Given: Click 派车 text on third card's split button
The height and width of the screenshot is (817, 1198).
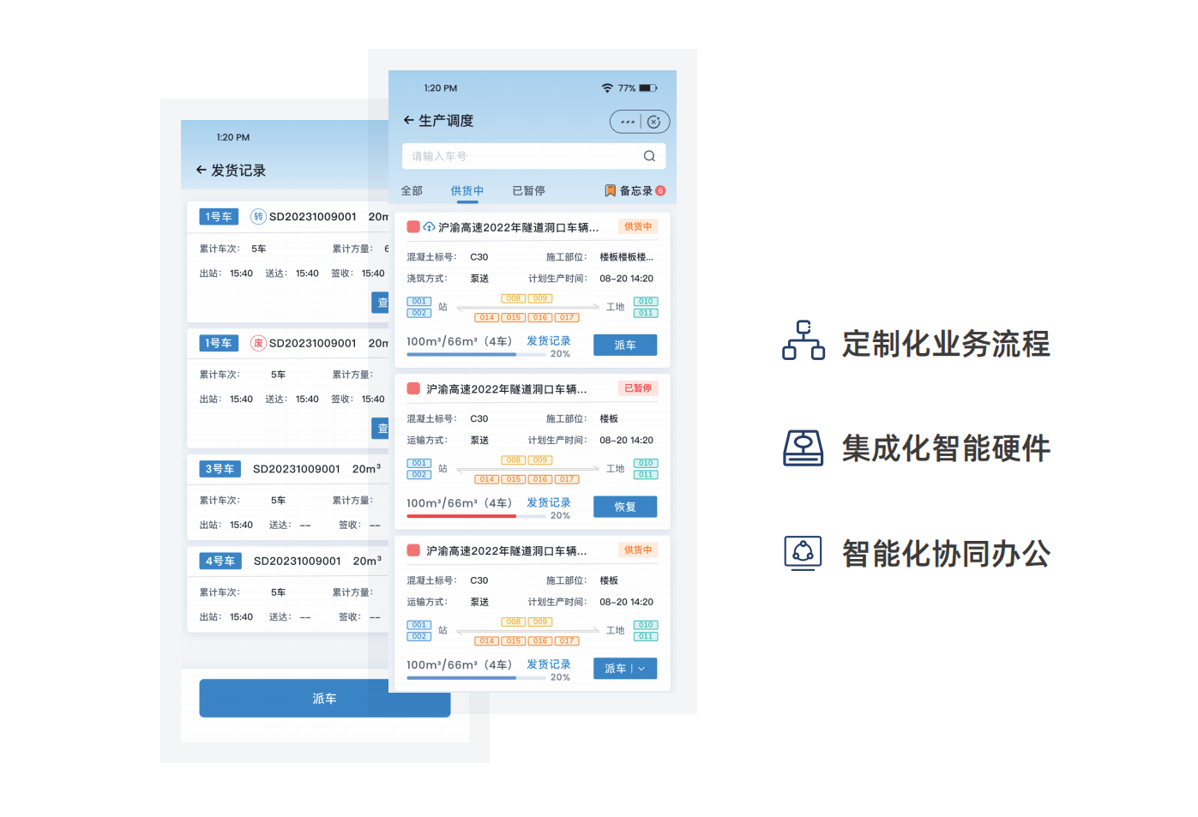Looking at the screenshot, I should tap(615, 669).
